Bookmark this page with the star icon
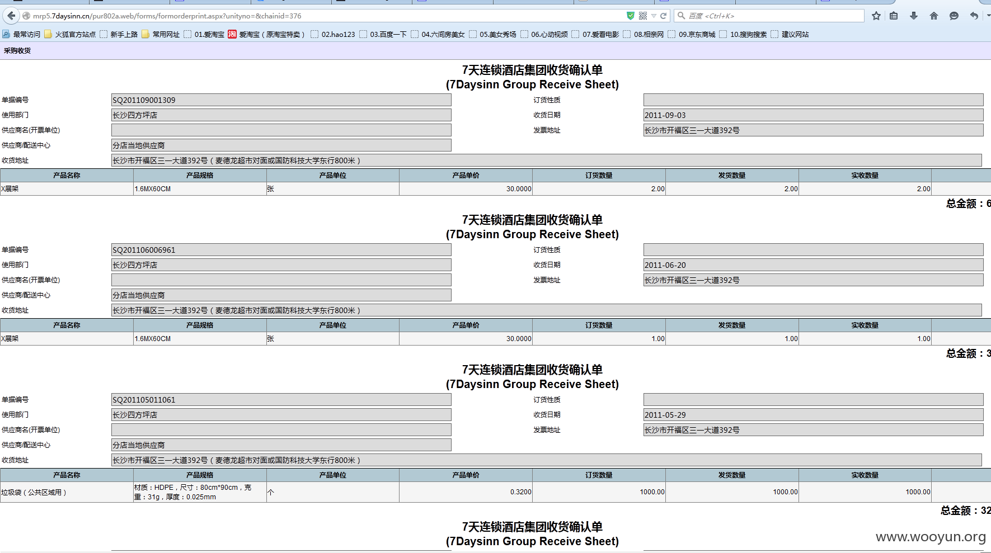Screen dimensions: 991x553 (876, 16)
